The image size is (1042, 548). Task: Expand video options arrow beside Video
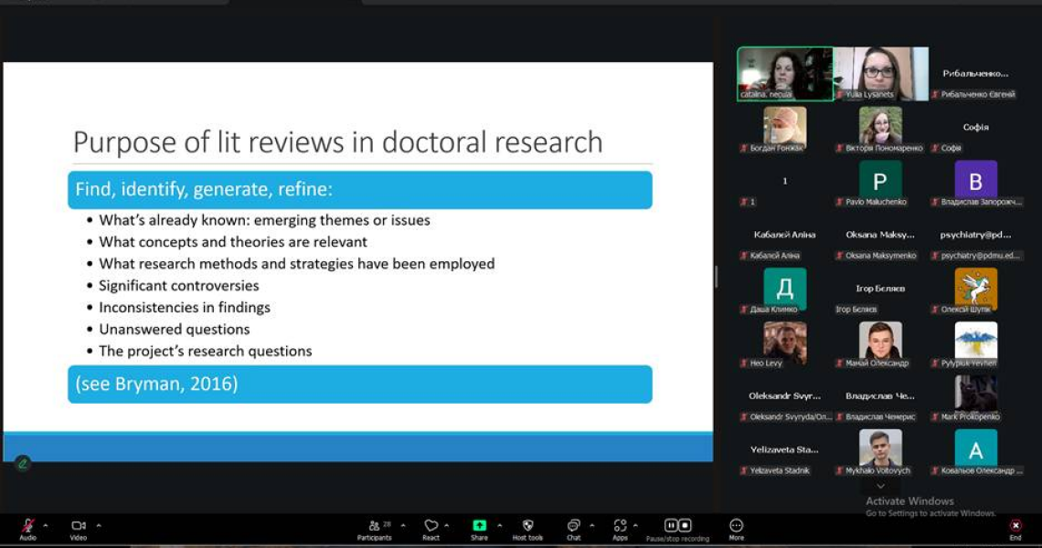tap(99, 525)
